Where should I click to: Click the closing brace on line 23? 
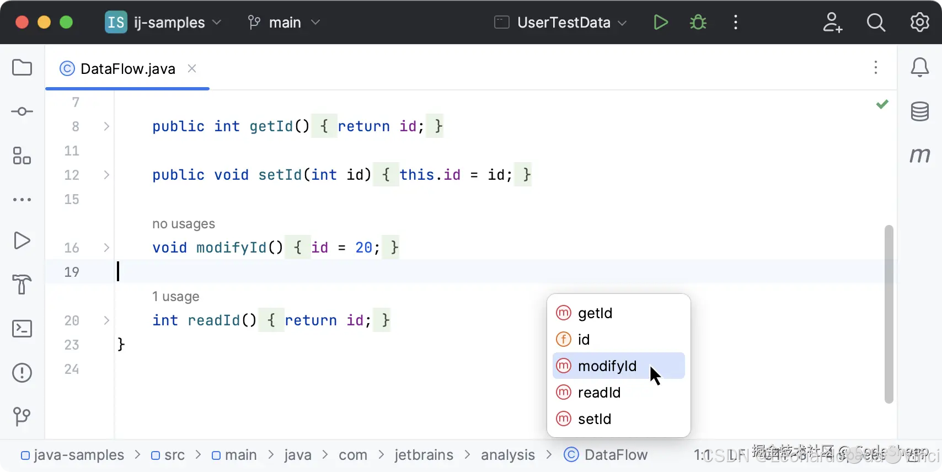[121, 345]
